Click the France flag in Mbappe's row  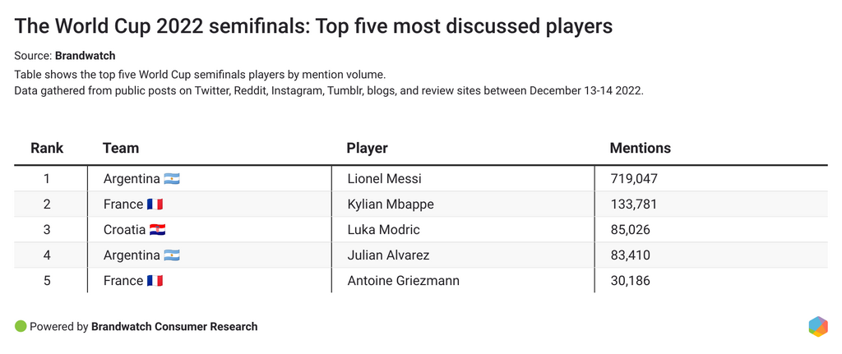[155, 205]
